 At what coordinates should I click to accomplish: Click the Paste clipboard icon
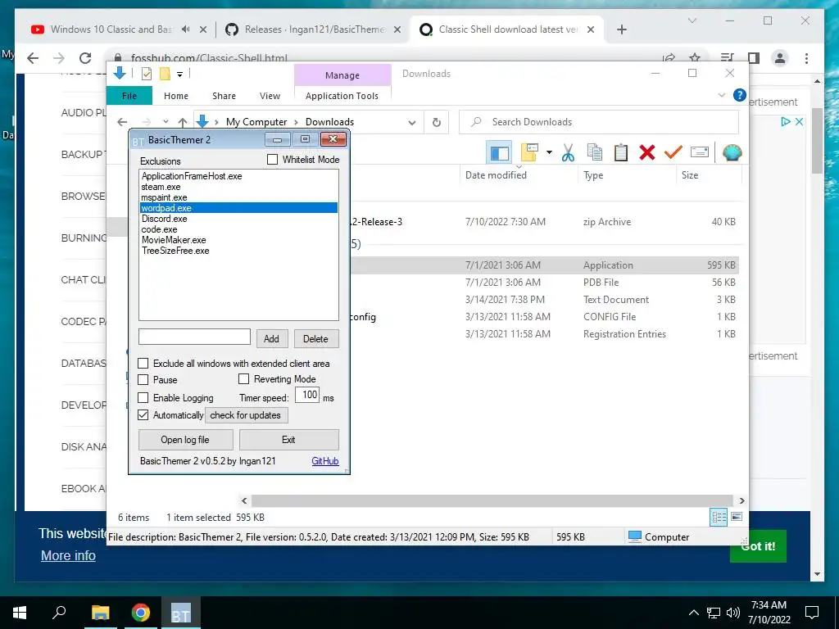tap(621, 152)
